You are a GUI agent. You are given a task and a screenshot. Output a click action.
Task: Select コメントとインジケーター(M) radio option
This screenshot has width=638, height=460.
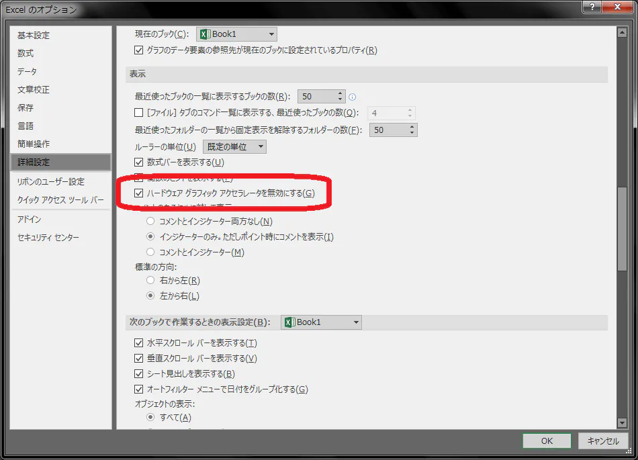pyautogui.click(x=150, y=252)
